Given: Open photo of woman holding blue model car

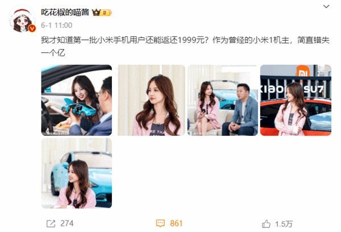Looking at the screenshot, I should [77, 100].
